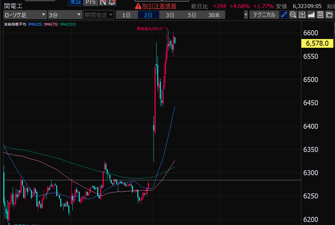Select the 1日 period range

126,15
